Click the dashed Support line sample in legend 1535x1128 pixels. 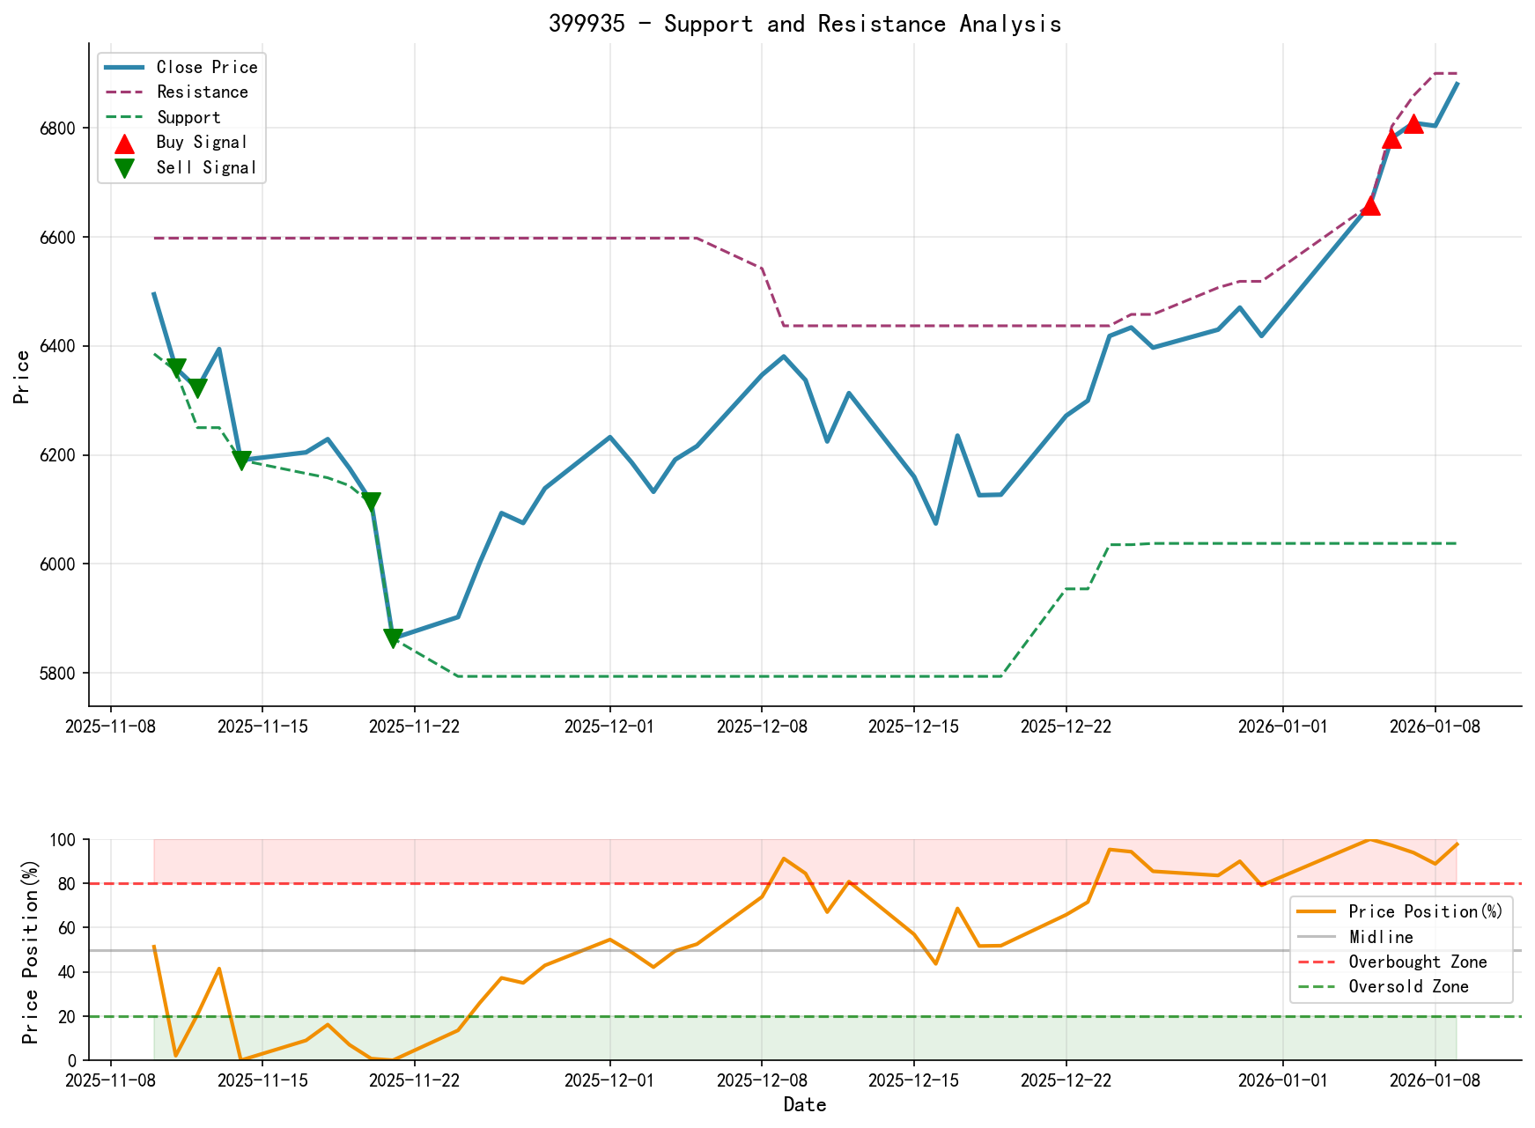(x=123, y=117)
